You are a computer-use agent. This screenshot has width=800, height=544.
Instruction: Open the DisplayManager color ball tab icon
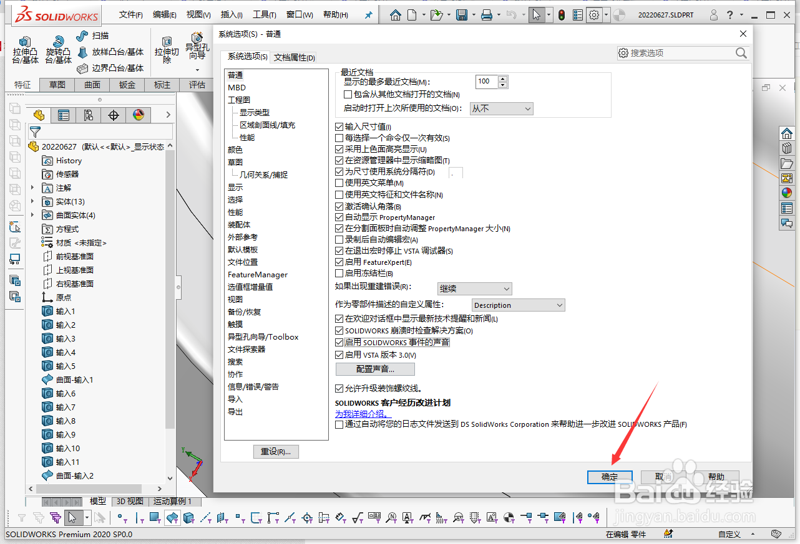click(x=139, y=115)
